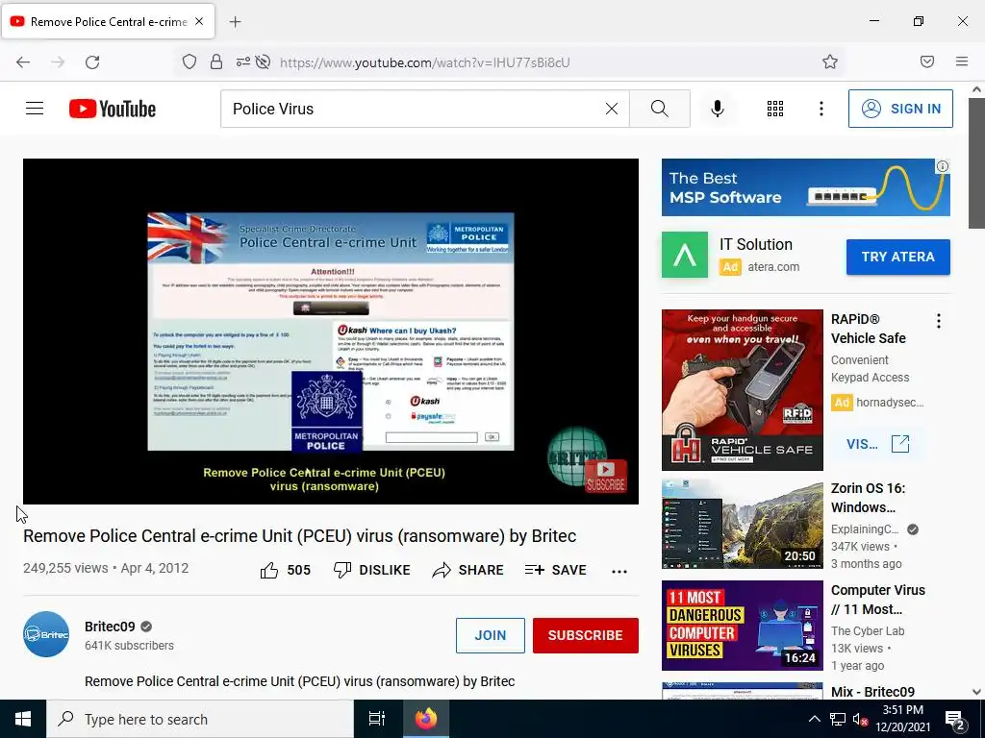Close the Remove Police Central tab
Viewport: 985px width, 738px height.
(x=199, y=21)
